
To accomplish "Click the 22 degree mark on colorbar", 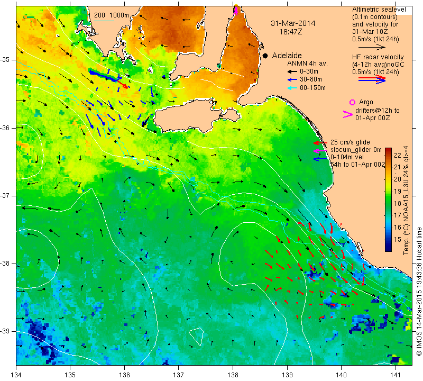I will (x=398, y=155).
